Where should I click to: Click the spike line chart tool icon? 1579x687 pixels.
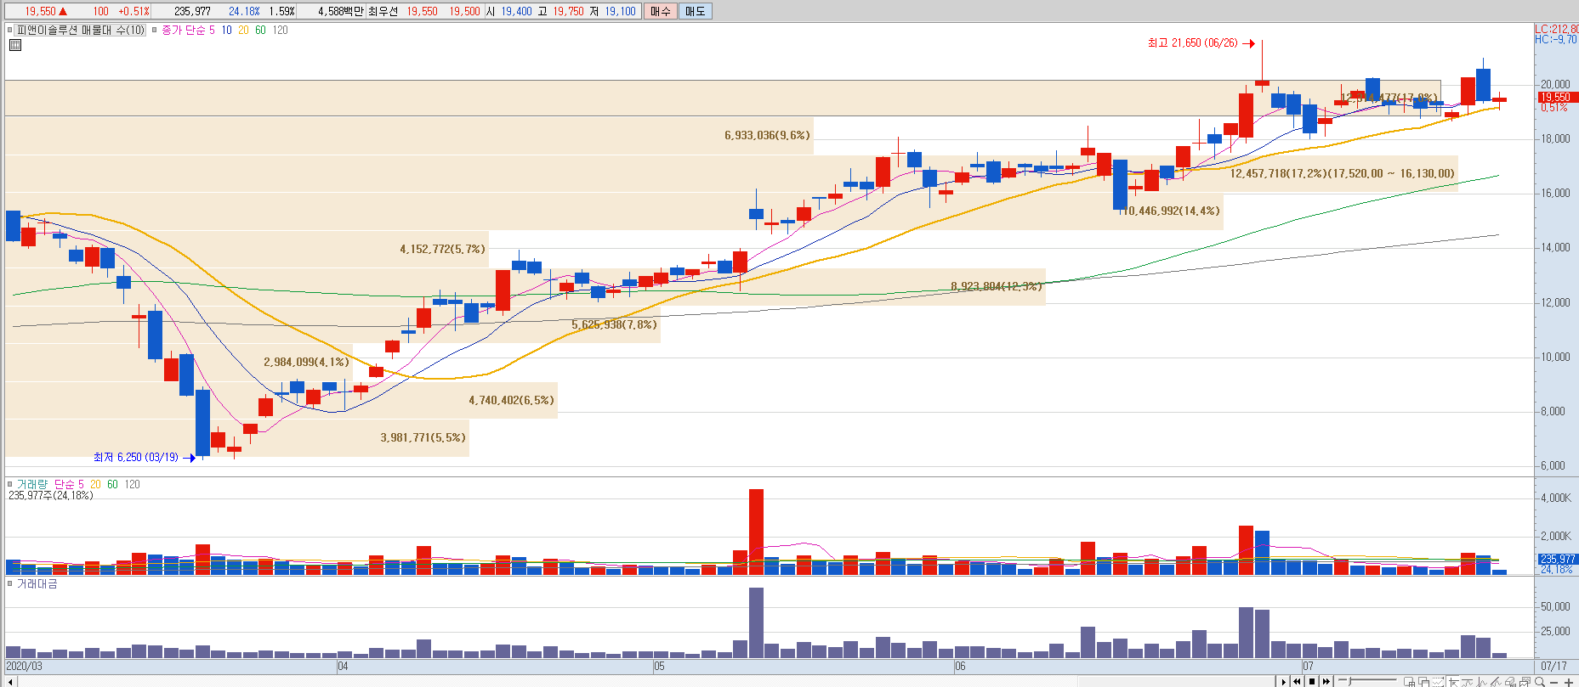tap(1482, 681)
